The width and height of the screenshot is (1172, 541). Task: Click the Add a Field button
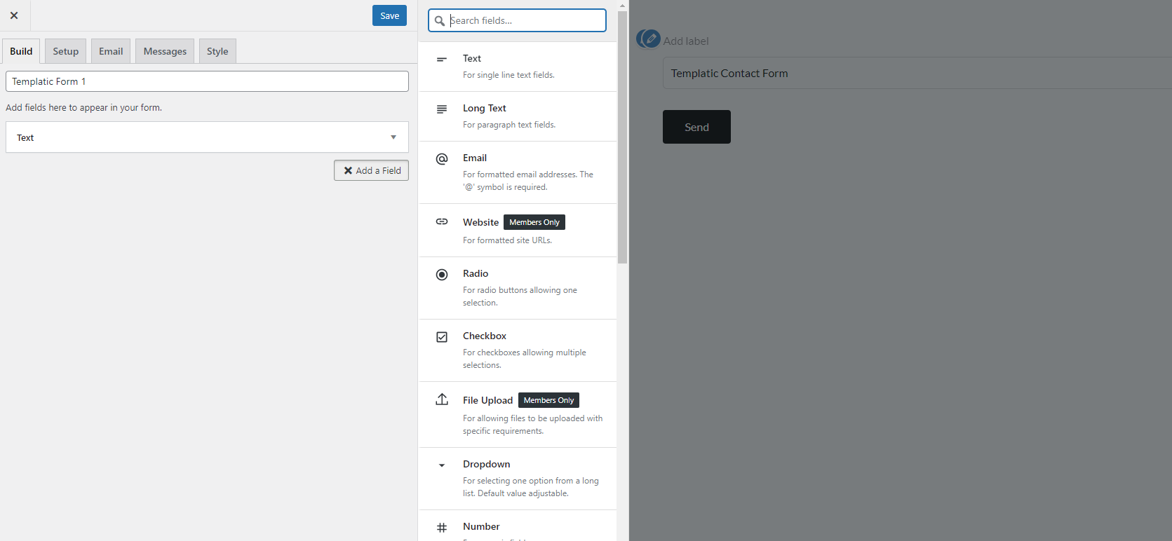pos(371,170)
